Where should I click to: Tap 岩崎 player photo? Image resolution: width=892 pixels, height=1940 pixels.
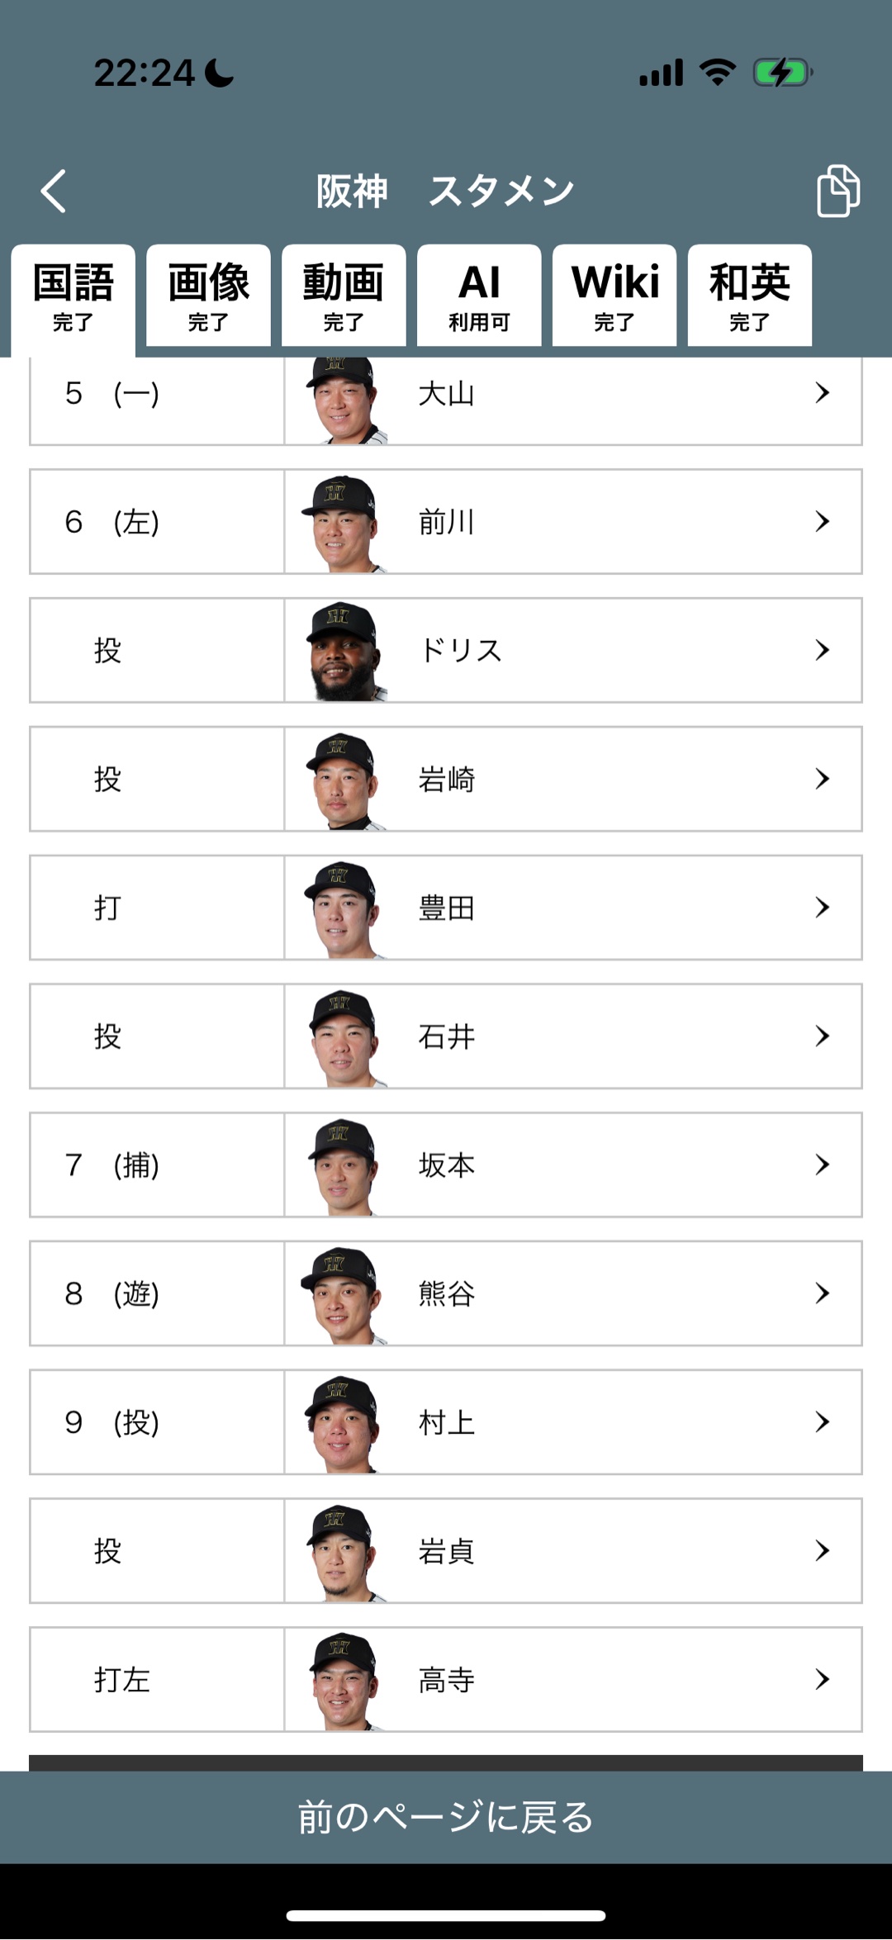(344, 780)
